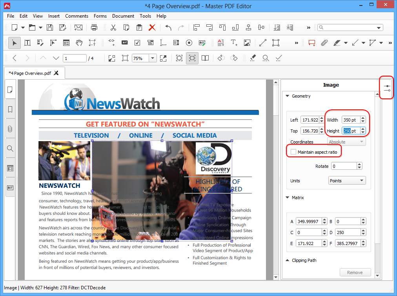Open the search box dropdown arrow
Viewport: 397px width, 296px height.
[x=379, y=27]
